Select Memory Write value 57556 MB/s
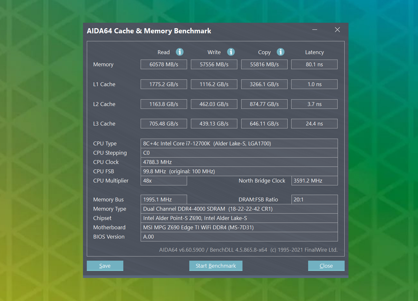Image resolution: width=418 pixels, height=301 pixels. coord(214,64)
